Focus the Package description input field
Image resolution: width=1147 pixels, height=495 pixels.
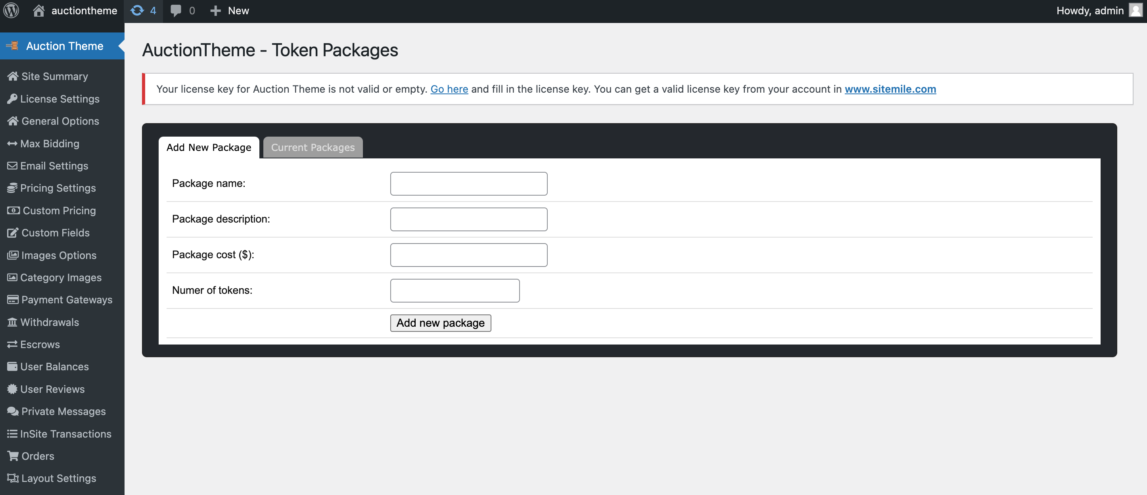coord(468,219)
